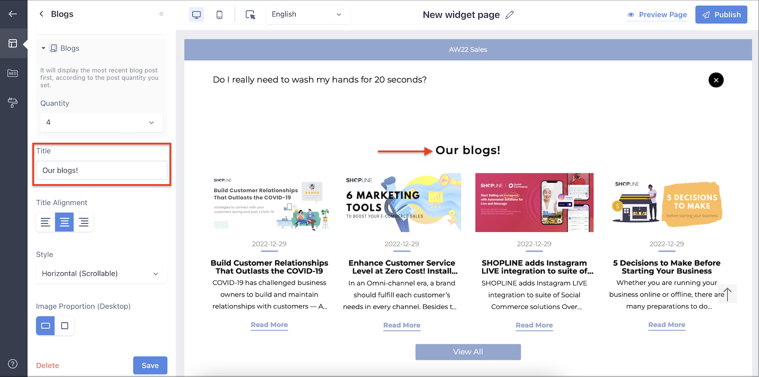Open the Quantity dropdown showing 4
Viewport: 759px width, 377px height.
coord(101,122)
